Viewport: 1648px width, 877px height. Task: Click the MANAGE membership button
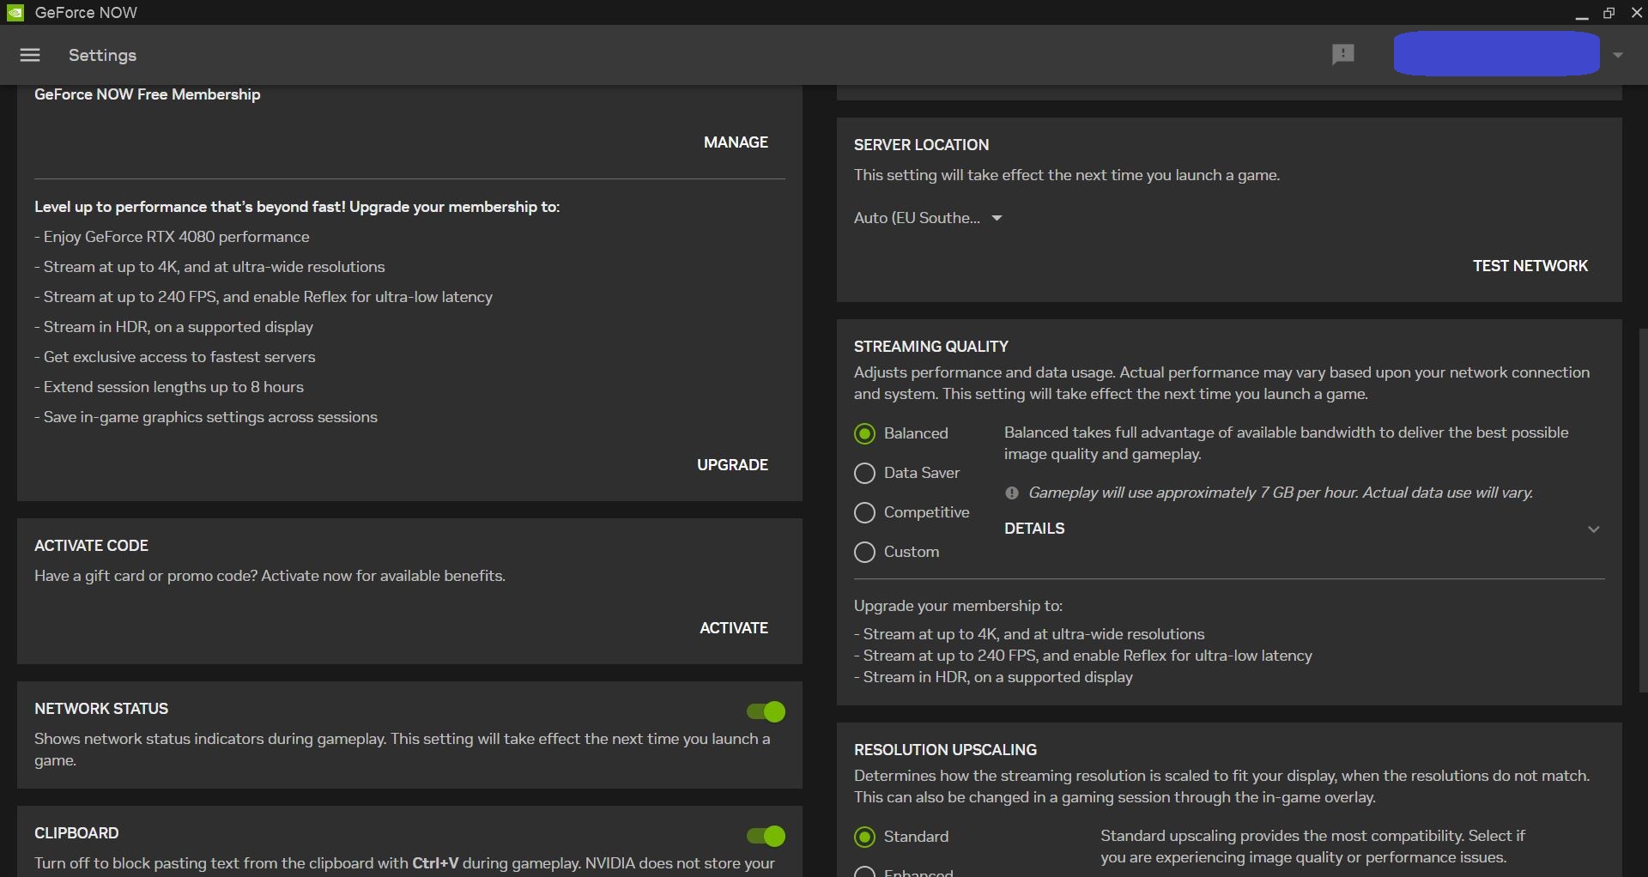click(736, 142)
